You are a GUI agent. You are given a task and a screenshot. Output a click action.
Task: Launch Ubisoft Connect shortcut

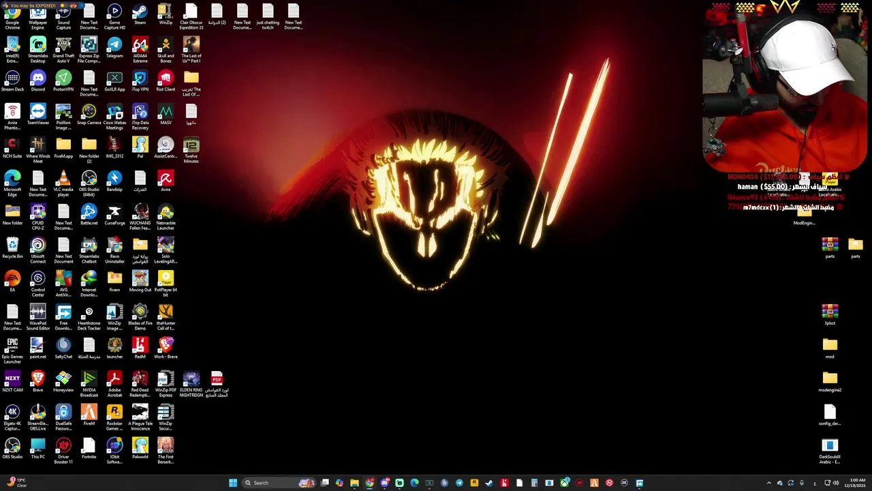(x=38, y=251)
